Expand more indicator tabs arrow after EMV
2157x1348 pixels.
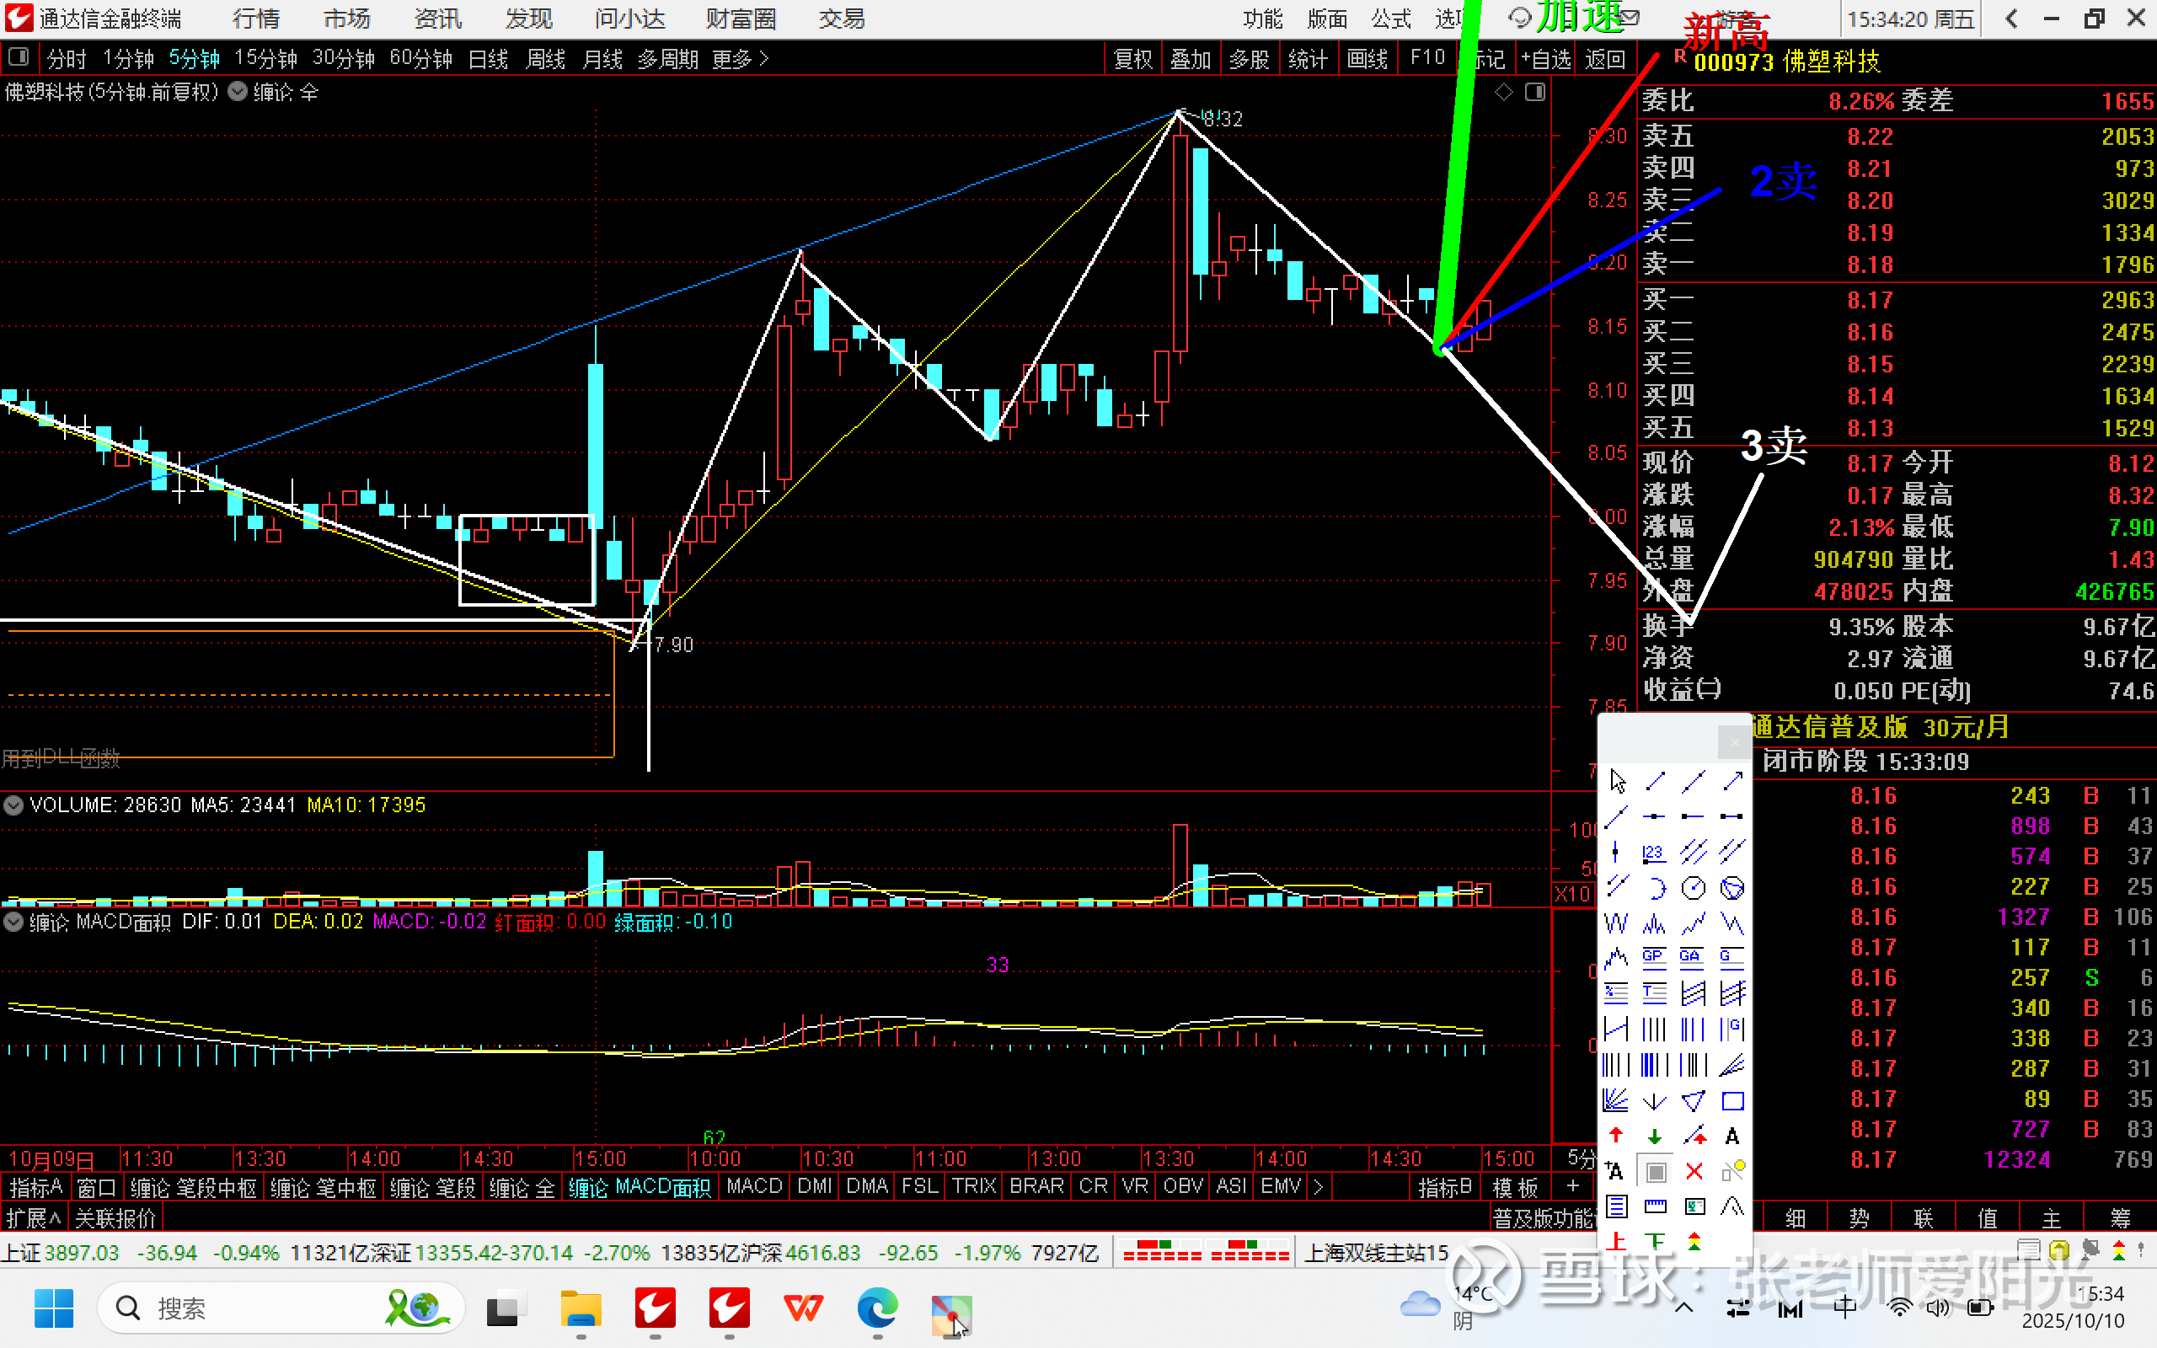1319,1186
